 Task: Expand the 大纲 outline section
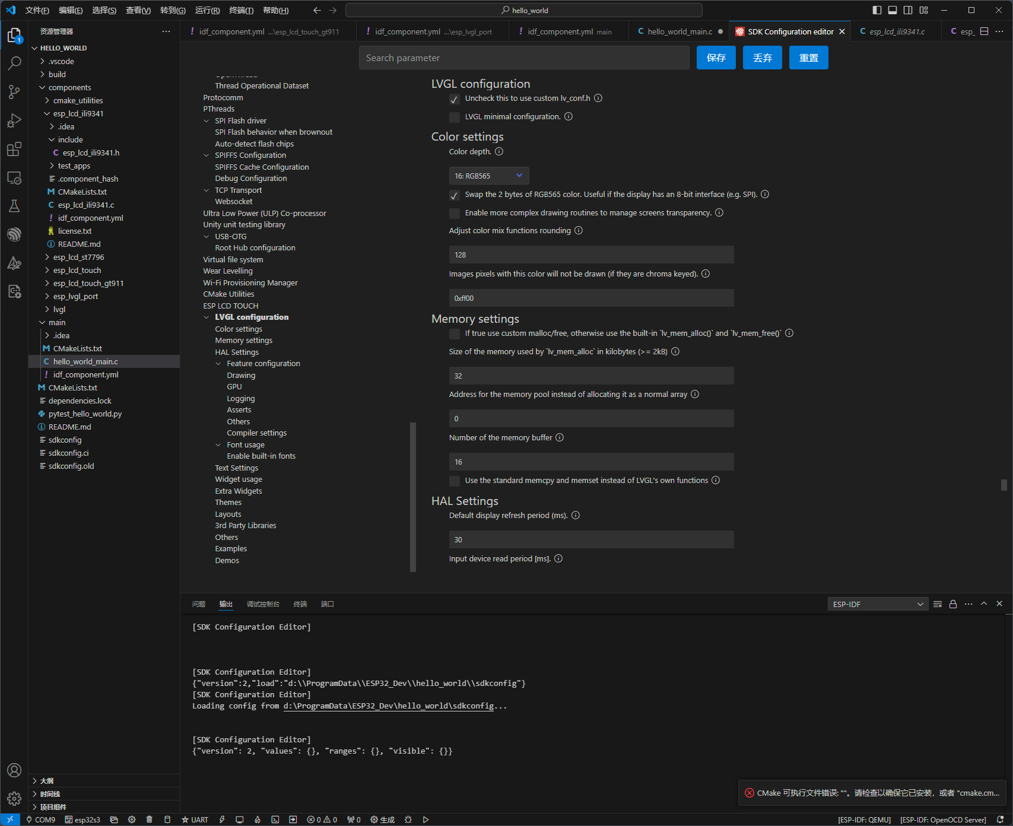(x=47, y=781)
